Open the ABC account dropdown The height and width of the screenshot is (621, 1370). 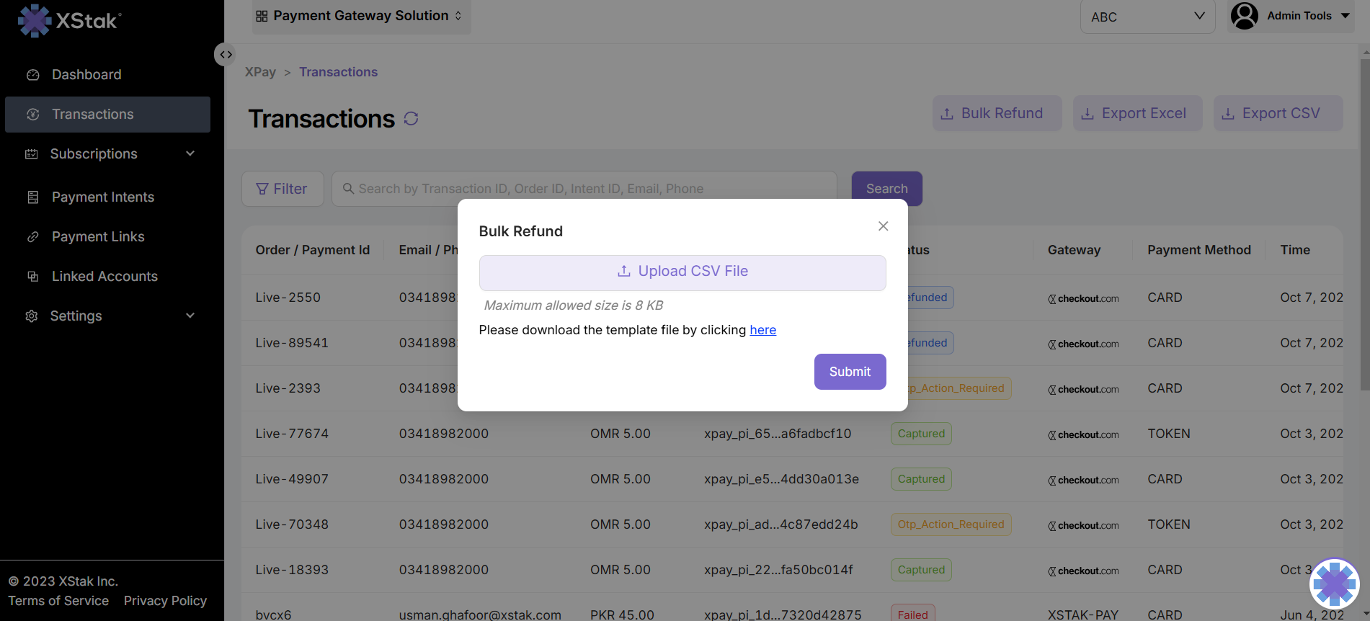[x=1147, y=17]
